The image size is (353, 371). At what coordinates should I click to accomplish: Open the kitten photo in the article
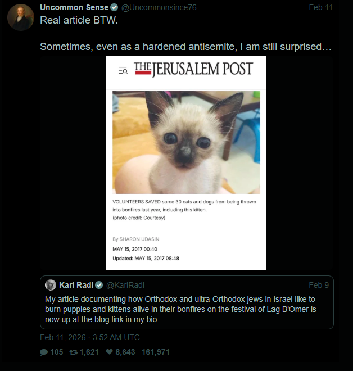click(186, 142)
